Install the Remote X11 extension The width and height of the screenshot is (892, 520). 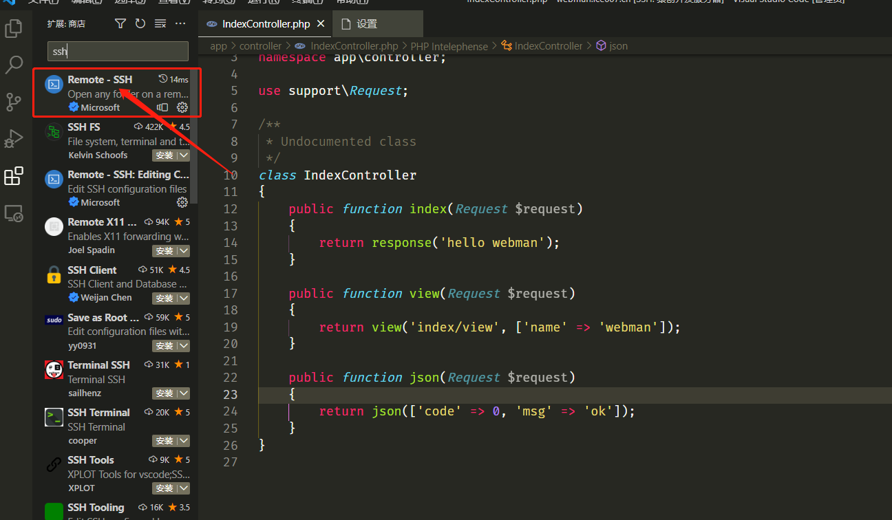click(x=165, y=251)
